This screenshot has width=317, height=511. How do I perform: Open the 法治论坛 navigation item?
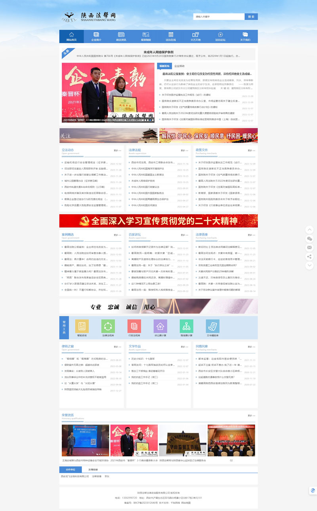[x=220, y=36]
